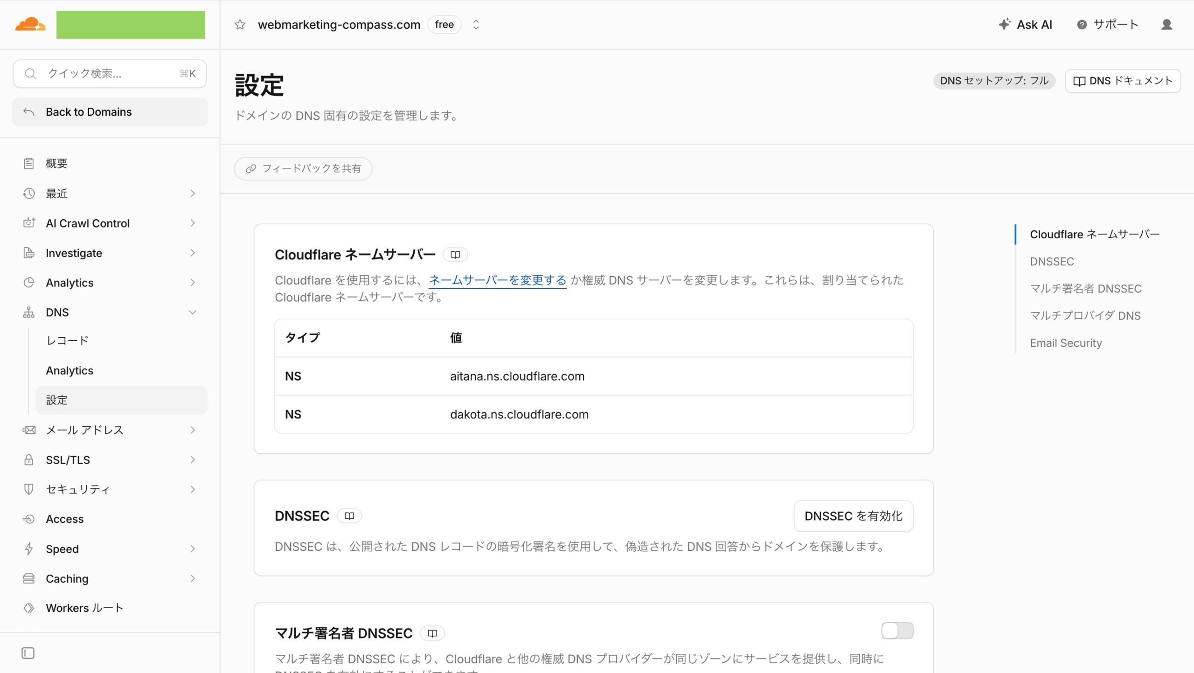Click the DNS network icon
1194x673 pixels.
(29, 312)
